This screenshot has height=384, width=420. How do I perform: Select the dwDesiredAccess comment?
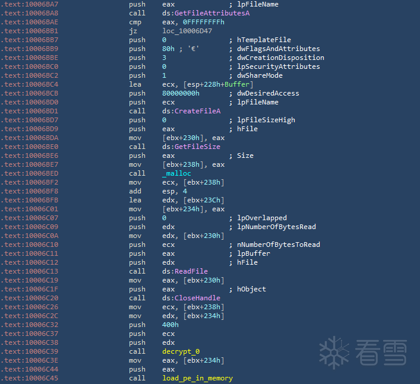[268, 93]
